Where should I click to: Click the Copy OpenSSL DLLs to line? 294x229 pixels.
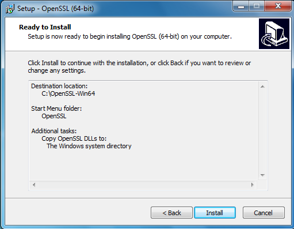[x=74, y=138]
